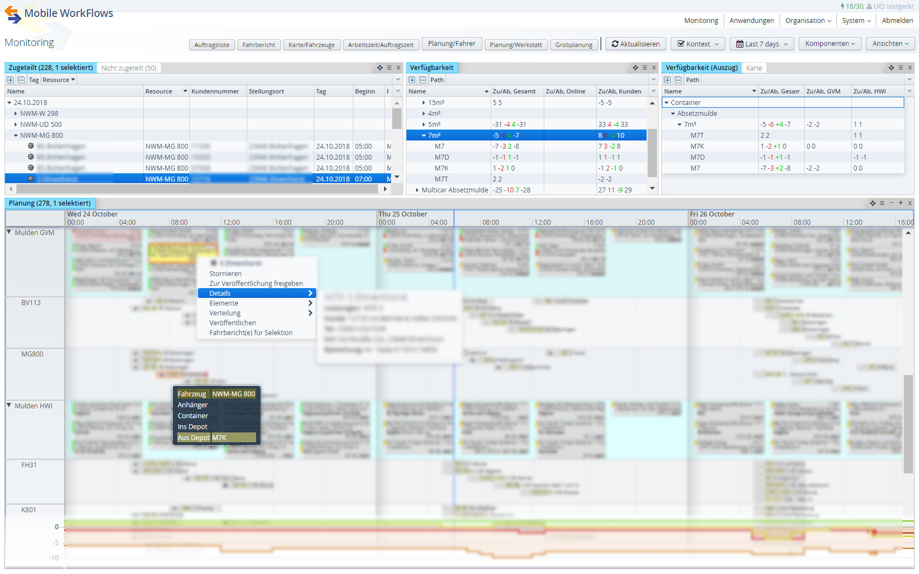919x574 pixels.
Task: Switch to the Nicht zugeteilt (50) tab
Action: point(129,68)
